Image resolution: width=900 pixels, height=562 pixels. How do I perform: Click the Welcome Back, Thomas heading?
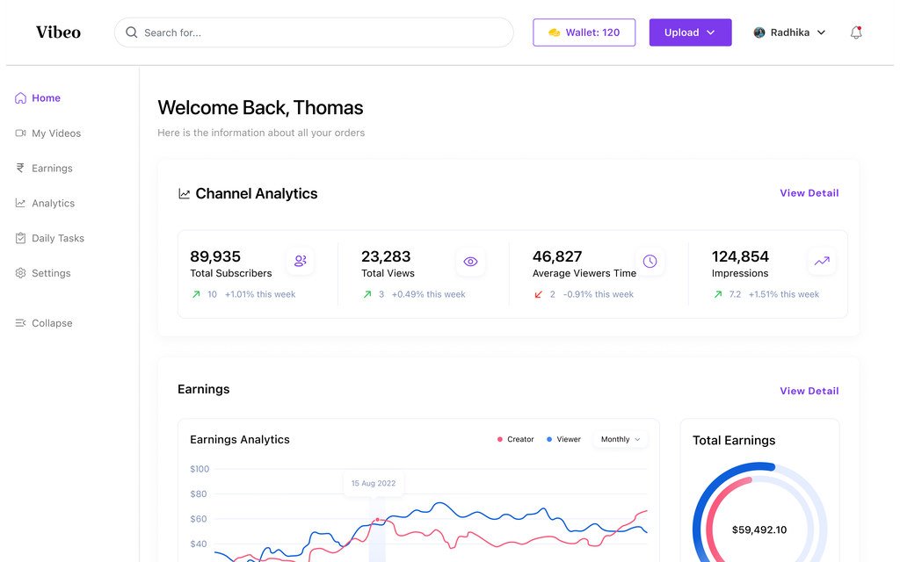[x=260, y=108]
